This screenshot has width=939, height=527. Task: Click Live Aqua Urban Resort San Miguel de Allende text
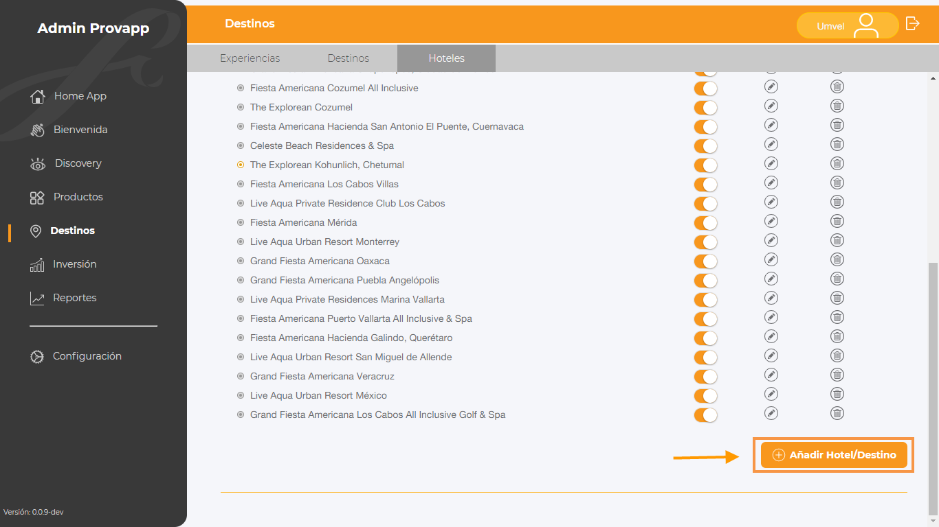tap(351, 357)
